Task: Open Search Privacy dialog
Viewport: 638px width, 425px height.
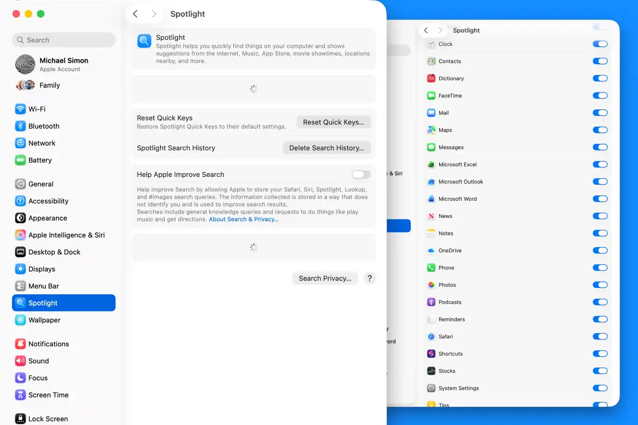Action: click(325, 278)
